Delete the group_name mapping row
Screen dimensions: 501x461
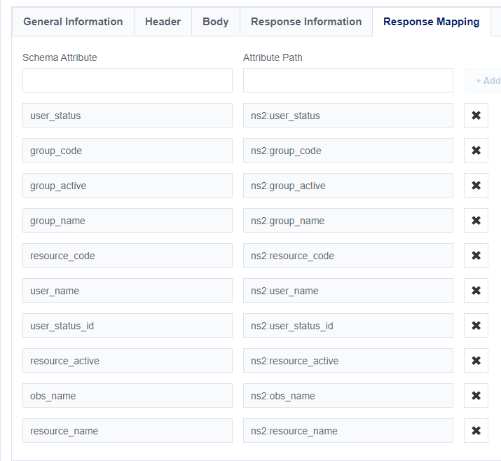(476, 221)
